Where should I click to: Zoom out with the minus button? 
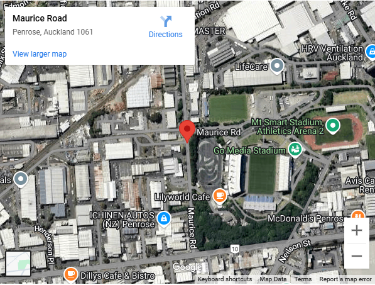(357, 256)
